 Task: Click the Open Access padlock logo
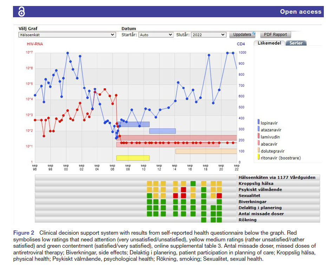[21, 12]
